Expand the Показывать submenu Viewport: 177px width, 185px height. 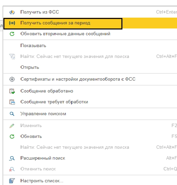click(90, 46)
